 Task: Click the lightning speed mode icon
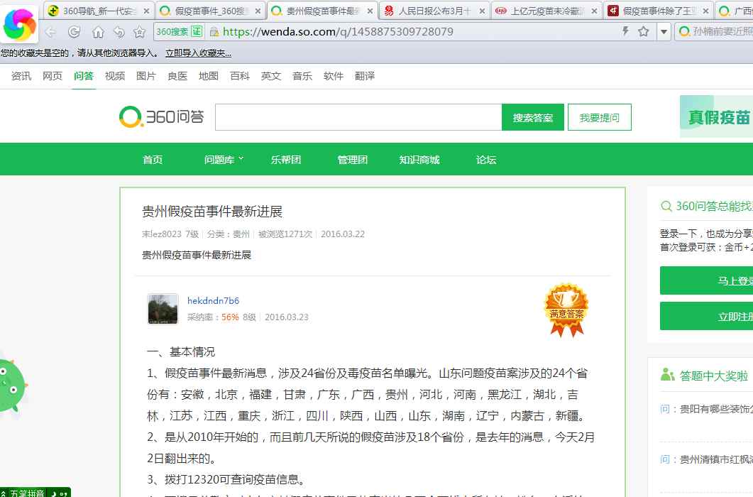[x=625, y=31]
